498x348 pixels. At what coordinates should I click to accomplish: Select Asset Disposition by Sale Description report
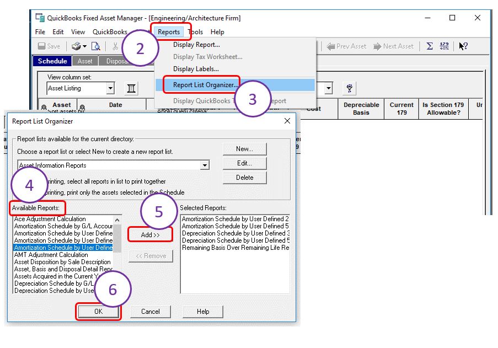point(63,262)
